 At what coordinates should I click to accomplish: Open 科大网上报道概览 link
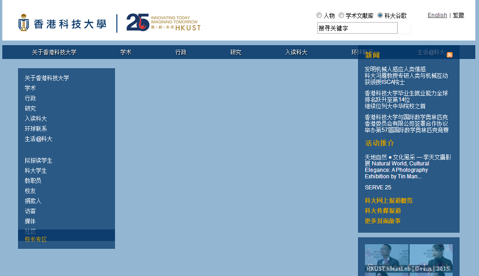pyautogui.click(x=388, y=201)
